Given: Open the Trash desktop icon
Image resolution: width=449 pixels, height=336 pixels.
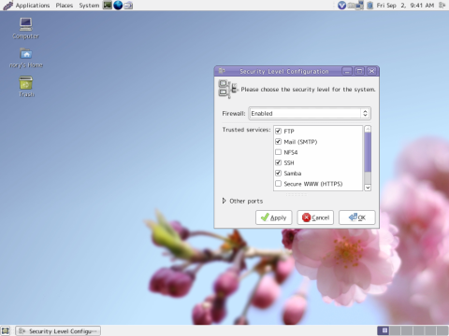Looking at the screenshot, I should point(26,86).
